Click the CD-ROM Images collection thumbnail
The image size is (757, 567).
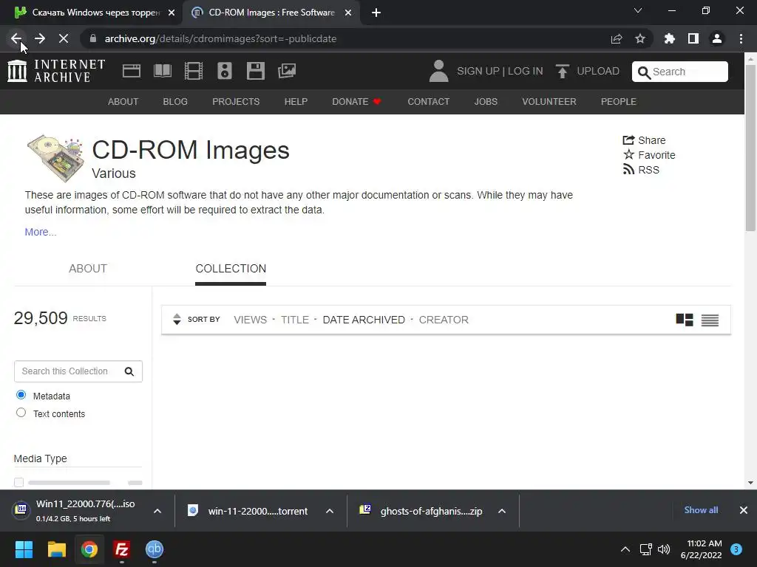[57, 158]
